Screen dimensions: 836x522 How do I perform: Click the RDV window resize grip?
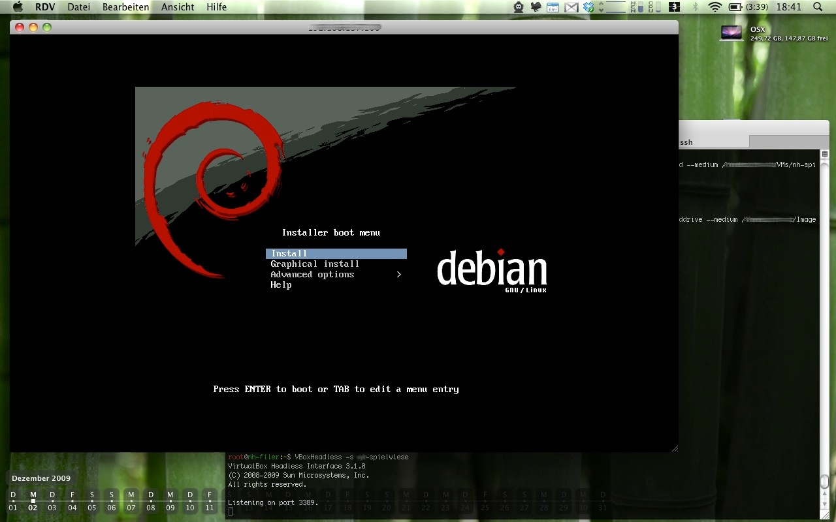[675, 448]
